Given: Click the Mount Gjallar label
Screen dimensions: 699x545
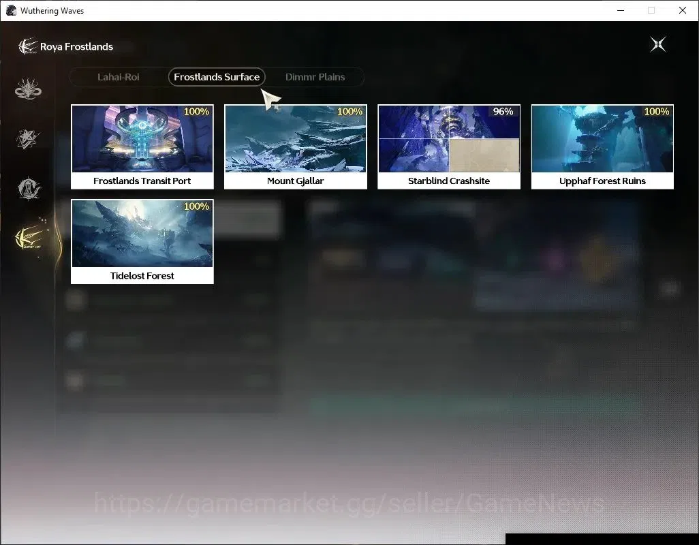Looking at the screenshot, I should [x=296, y=181].
